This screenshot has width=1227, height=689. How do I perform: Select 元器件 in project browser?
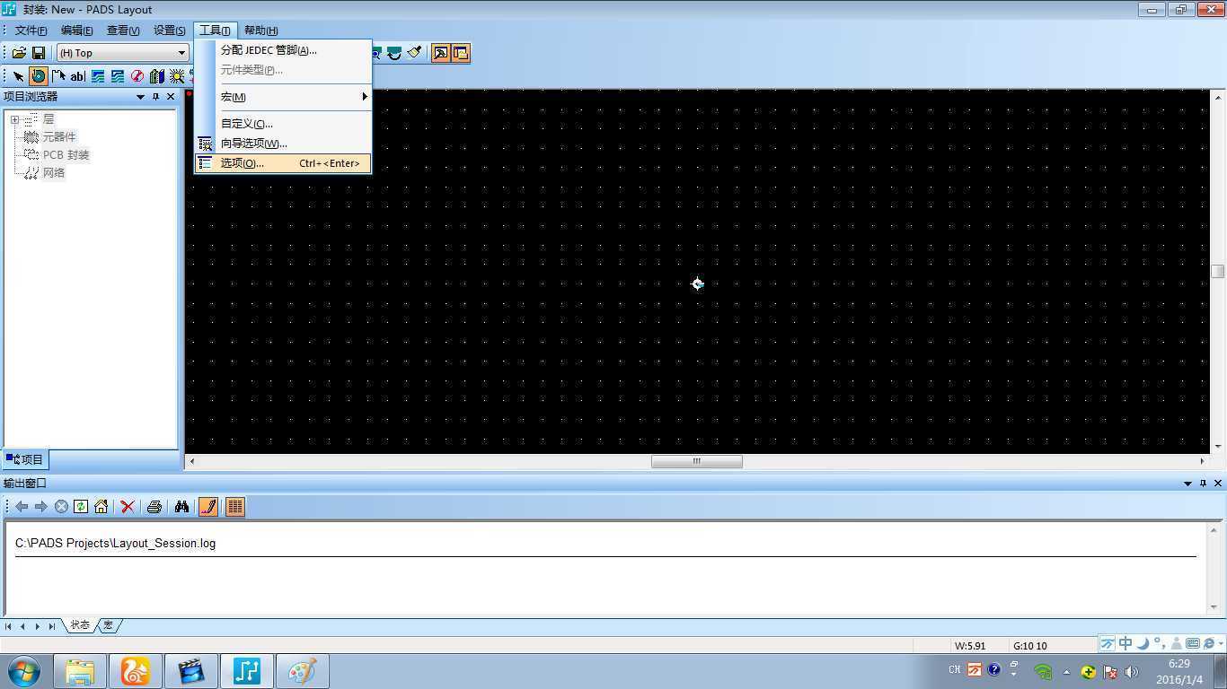click(59, 136)
